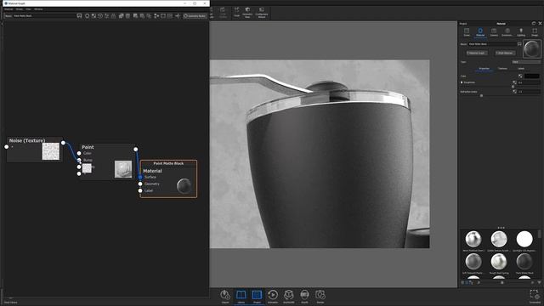Click the Label socket on the Material node
This screenshot has width=544, height=306.
[x=140, y=190]
